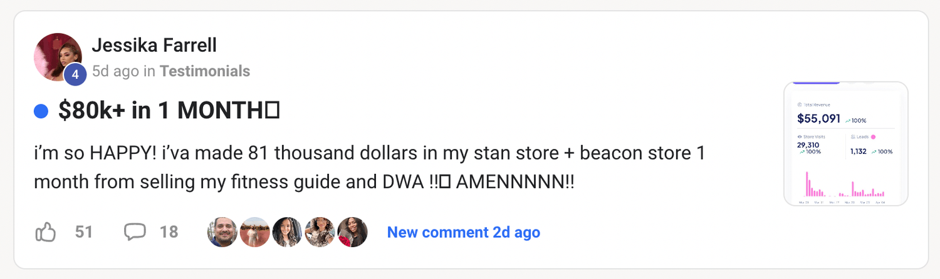
Task: Click first commenter avatar of smiling man
Action: click(x=222, y=232)
